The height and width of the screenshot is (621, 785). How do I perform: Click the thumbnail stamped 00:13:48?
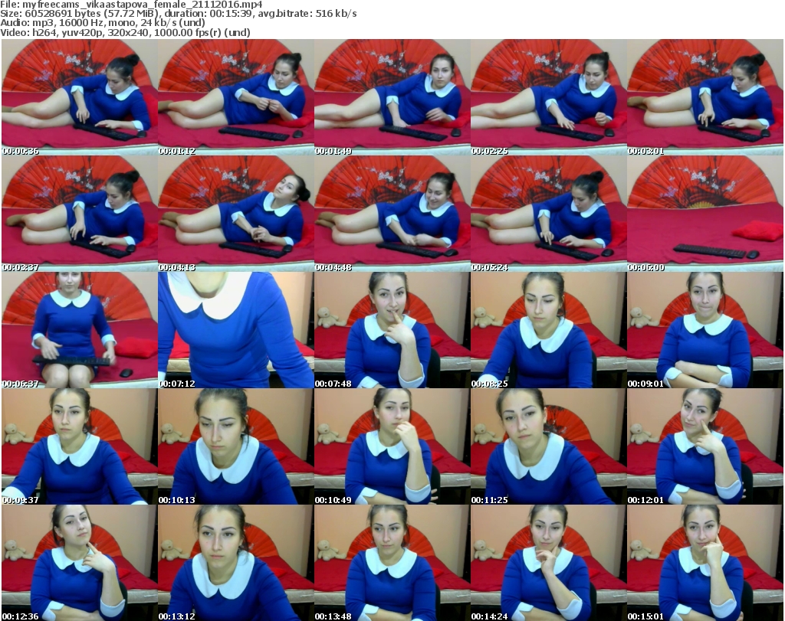[392, 563]
